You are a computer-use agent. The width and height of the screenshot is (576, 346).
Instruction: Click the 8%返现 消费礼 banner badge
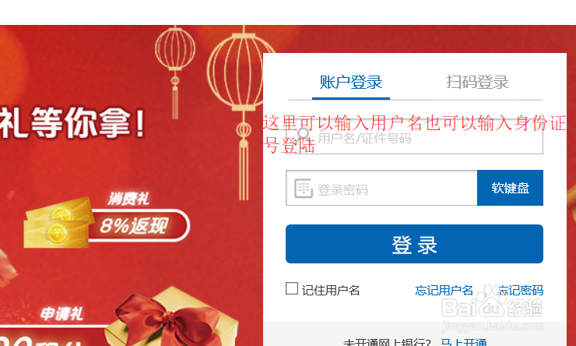click(x=139, y=225)
